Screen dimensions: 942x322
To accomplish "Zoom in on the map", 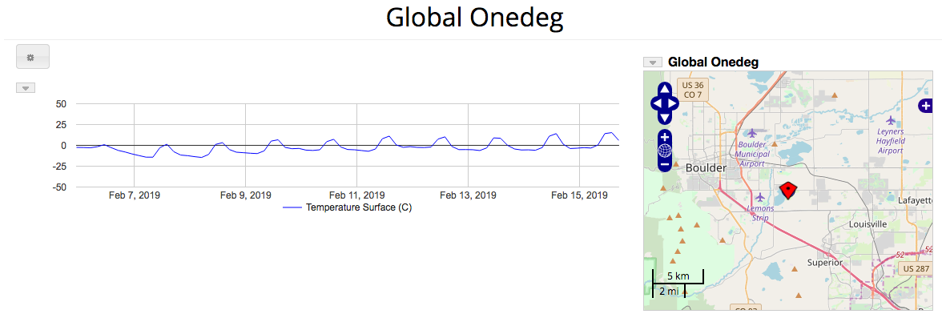I will pyautogui.click(x=665, y=137).
